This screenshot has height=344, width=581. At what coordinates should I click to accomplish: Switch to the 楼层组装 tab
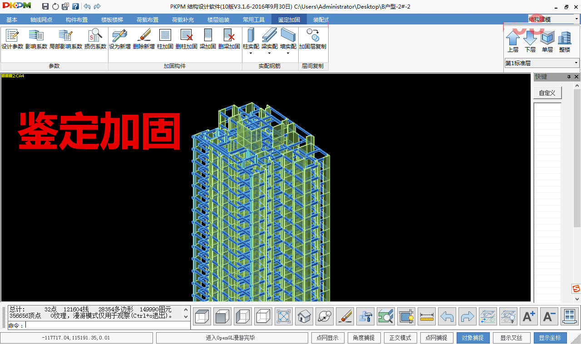218,19
